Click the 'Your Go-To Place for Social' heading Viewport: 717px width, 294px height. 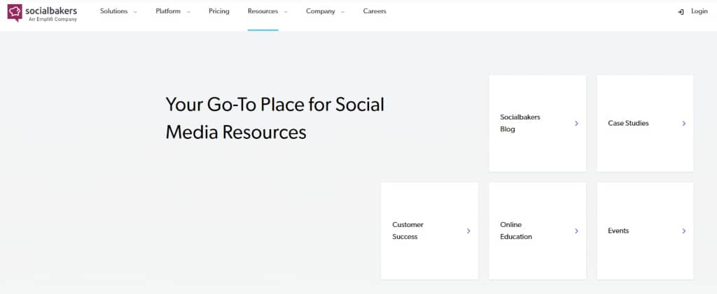click(x=274, y=104)
